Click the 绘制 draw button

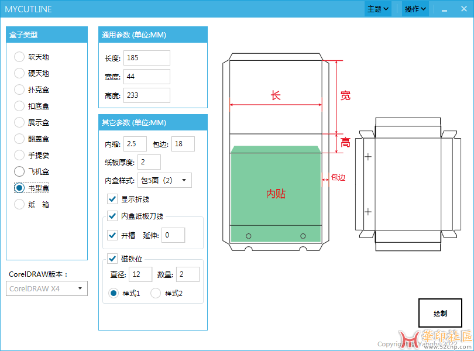440,313
